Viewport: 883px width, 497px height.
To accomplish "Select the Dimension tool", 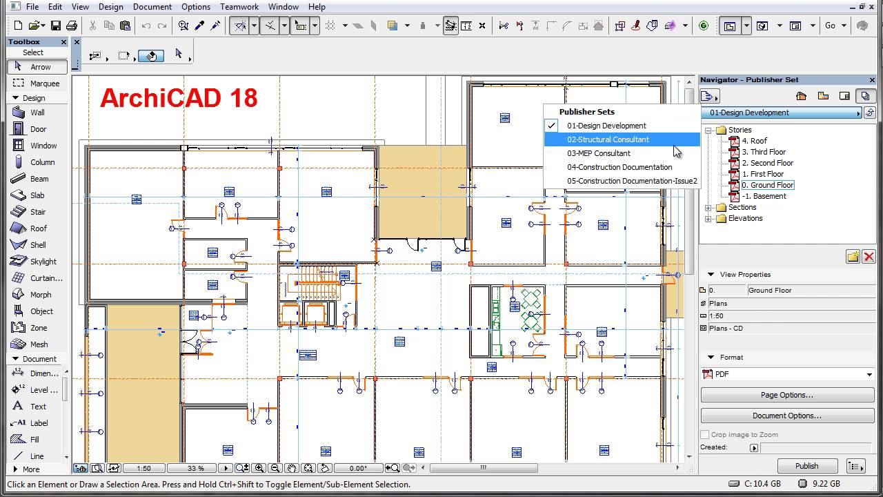I will pyautogui.click(x=36, y=373).
